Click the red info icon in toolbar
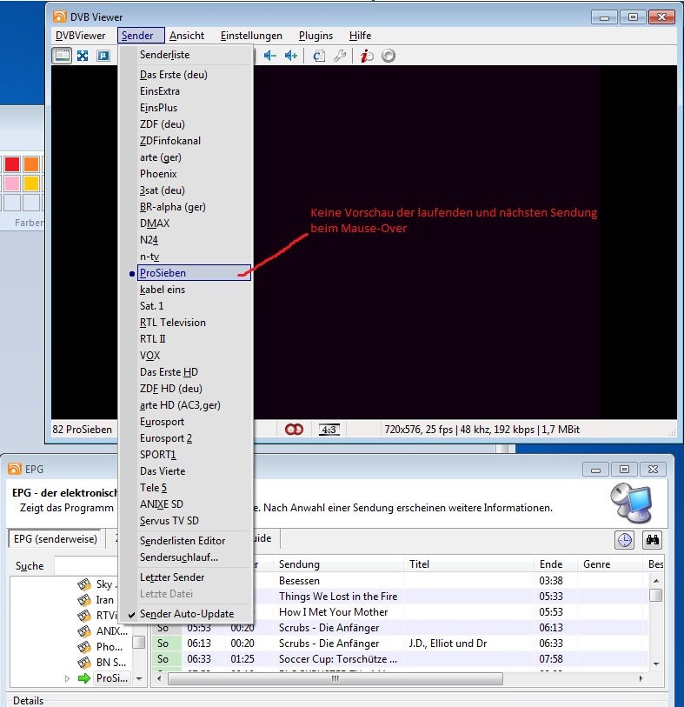 (x=367, y=56)
